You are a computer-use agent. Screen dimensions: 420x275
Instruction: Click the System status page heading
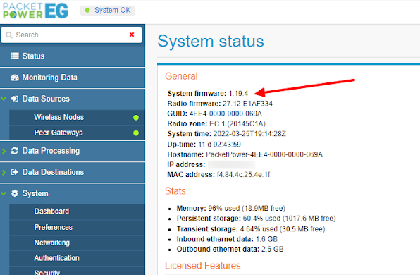(211, 42)
